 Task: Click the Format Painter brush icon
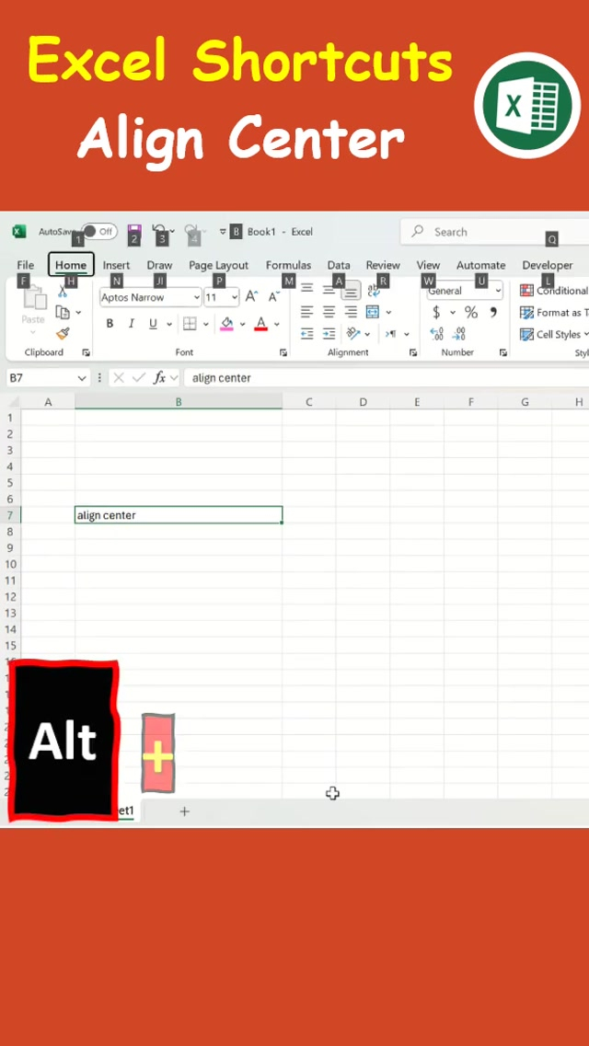pyautogui.click(x=63, y=334)
